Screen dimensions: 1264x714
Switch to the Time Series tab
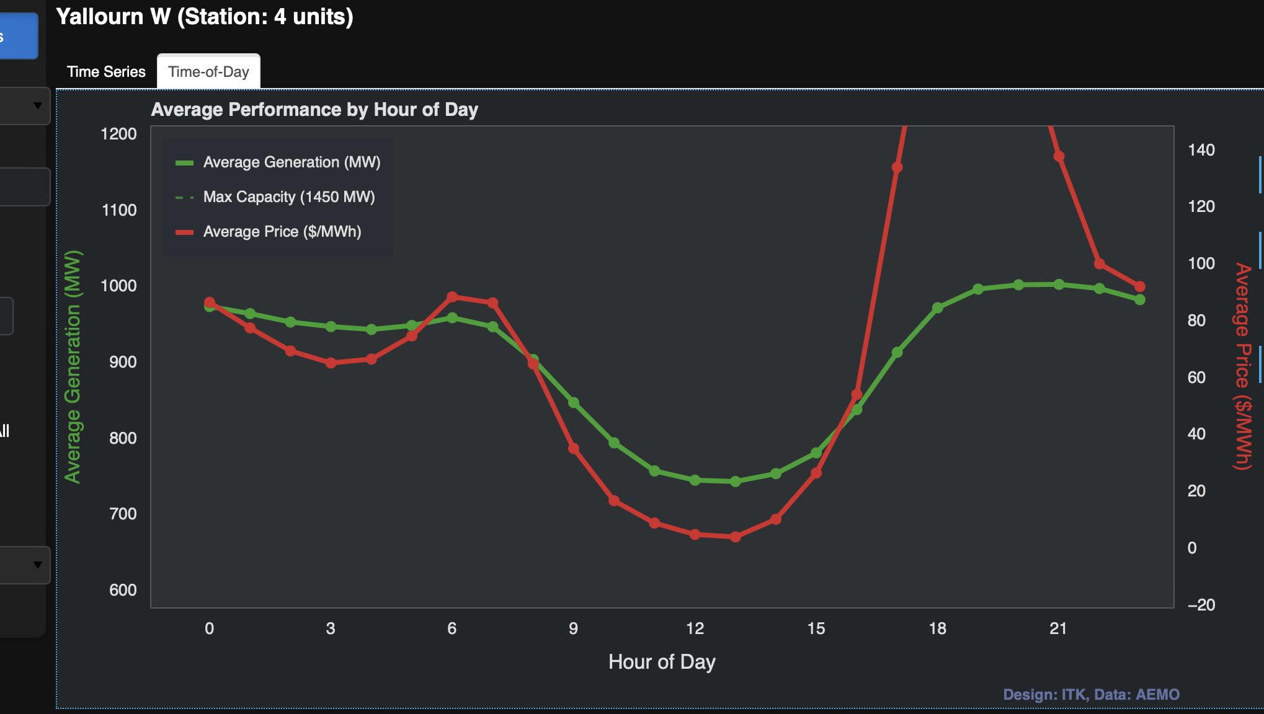click(x=106, y=72)
